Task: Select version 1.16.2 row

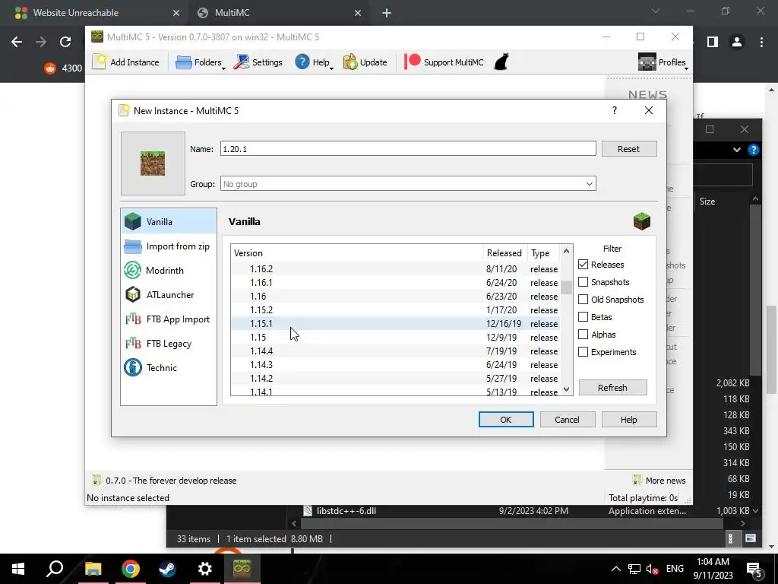Action: coord(395,268)
